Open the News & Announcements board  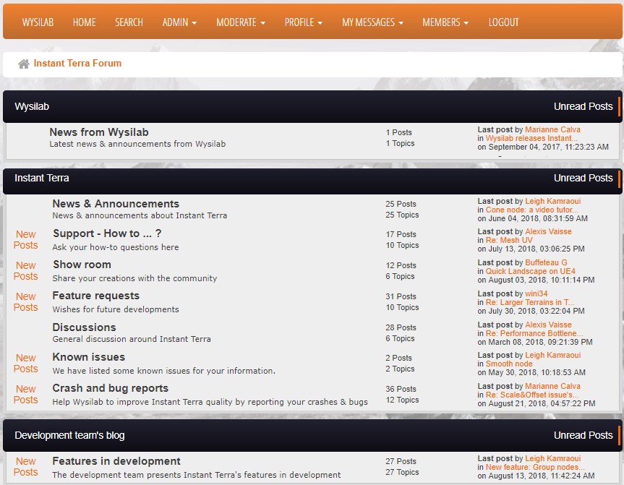[x=116, y=204]
